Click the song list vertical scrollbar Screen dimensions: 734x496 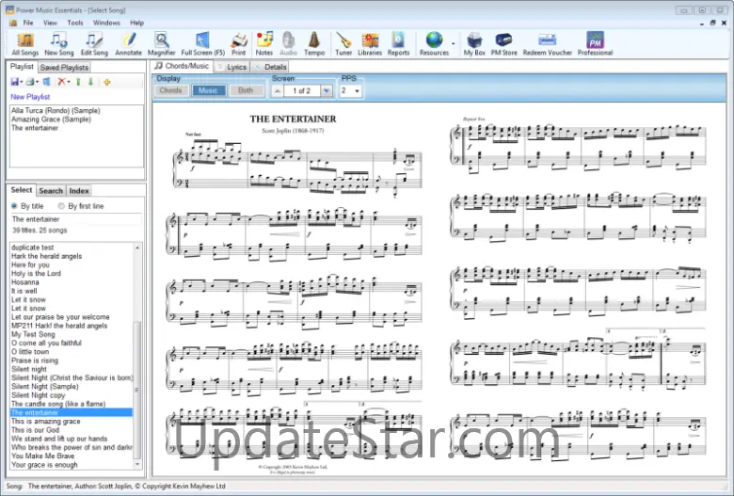pos(137,389)
